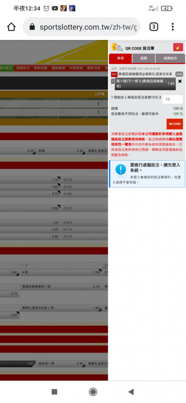The width and height of the screenshot is (186, 403).
Task: Tap the Android home circle button
Action: (x=93, y=392)
